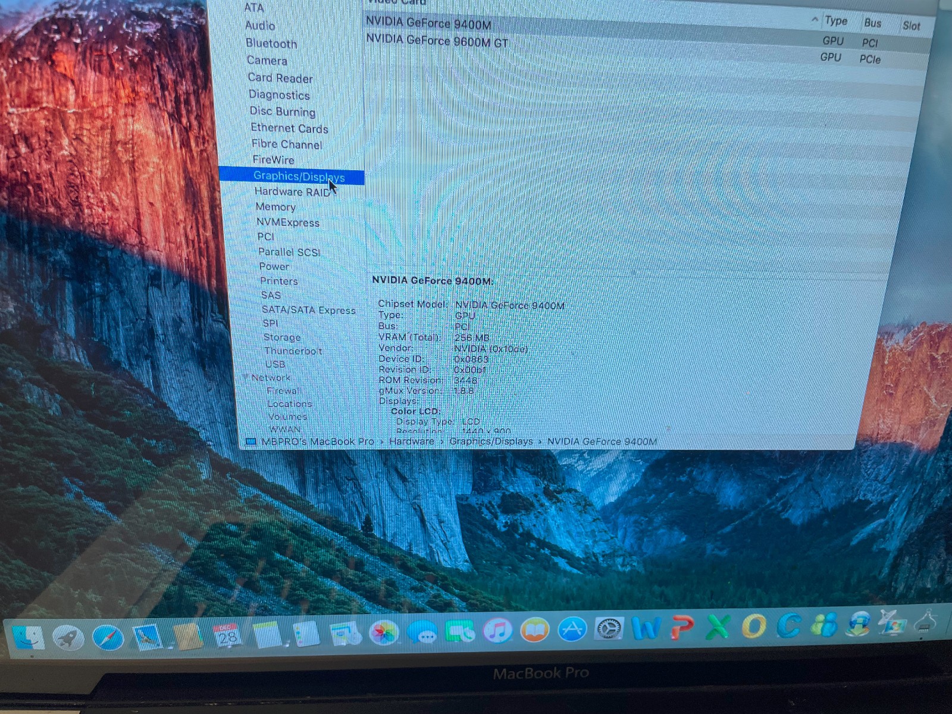
Task: Select Audio in the sidebar
Action: point(260,26)
